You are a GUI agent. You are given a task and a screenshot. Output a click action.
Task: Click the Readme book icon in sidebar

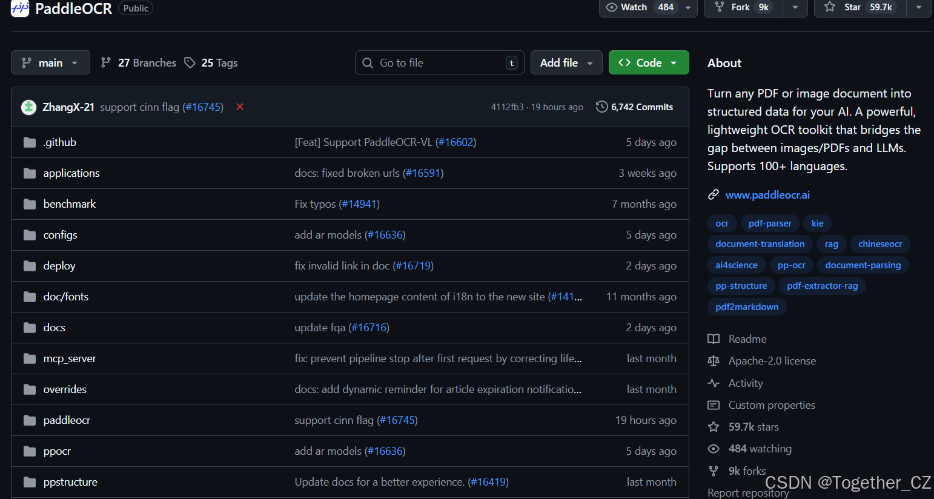click(714, 339)
